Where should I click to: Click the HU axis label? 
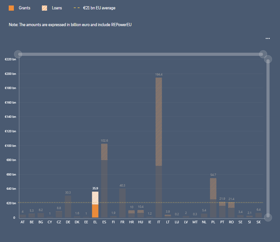(140, 222)
